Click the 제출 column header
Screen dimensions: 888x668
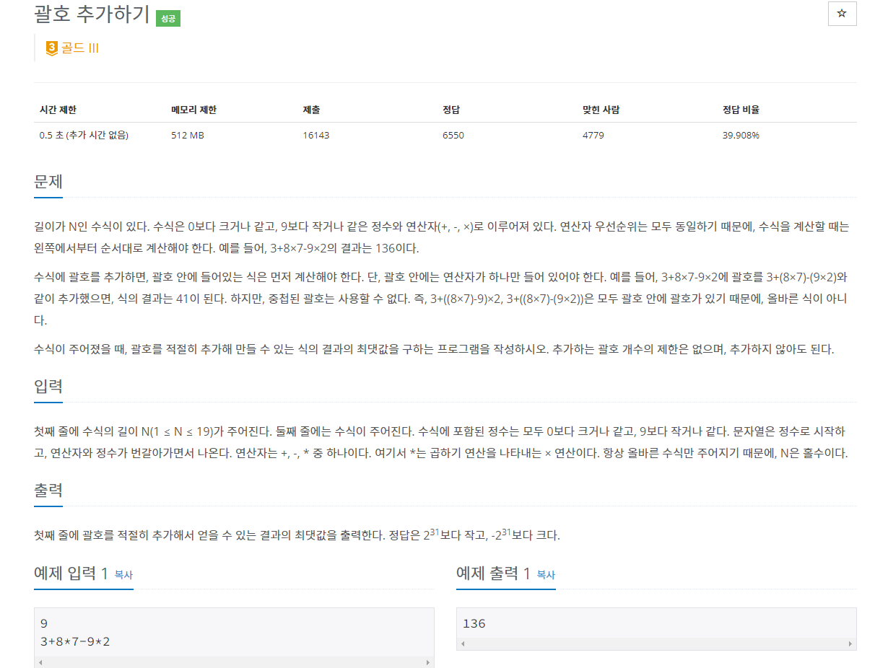[x=312, y=110]
